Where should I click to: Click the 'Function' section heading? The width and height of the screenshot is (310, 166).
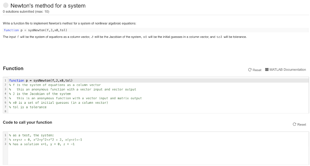13,69
